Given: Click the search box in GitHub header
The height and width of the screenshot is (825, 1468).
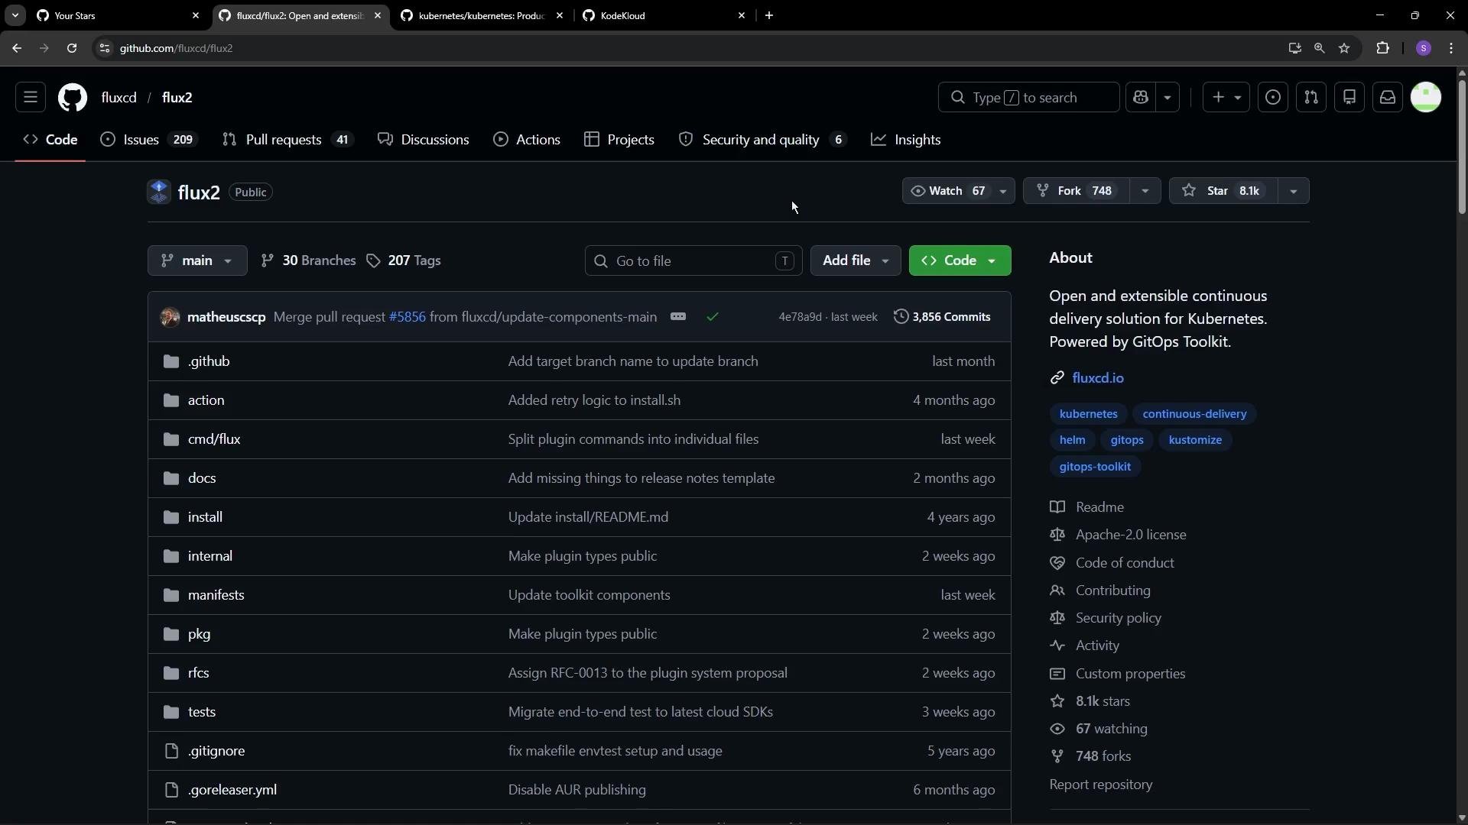Looking at the screenshot, I should point(1028,98).
